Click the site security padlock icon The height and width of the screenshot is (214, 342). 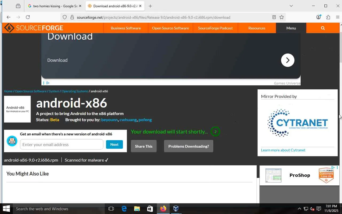(72, 17)
